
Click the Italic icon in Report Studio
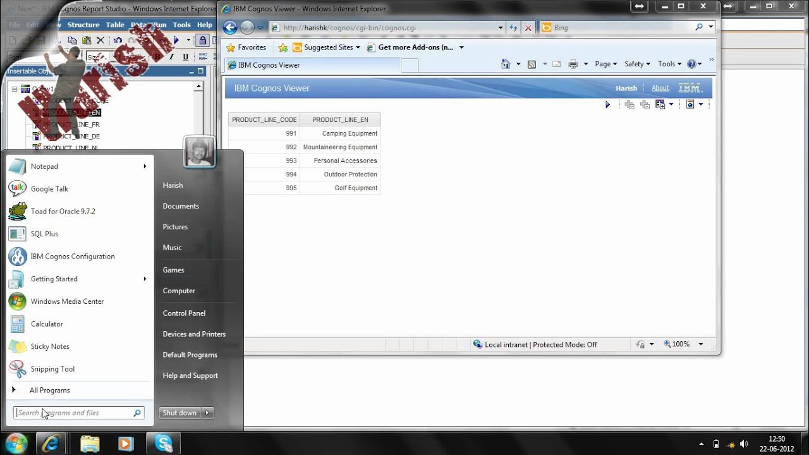(171, 57)
